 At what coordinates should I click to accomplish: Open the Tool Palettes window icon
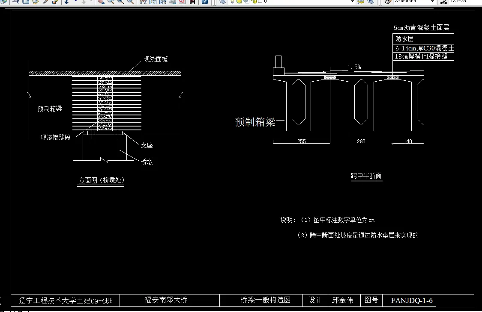pyautogui.click(x=163, y=2)
